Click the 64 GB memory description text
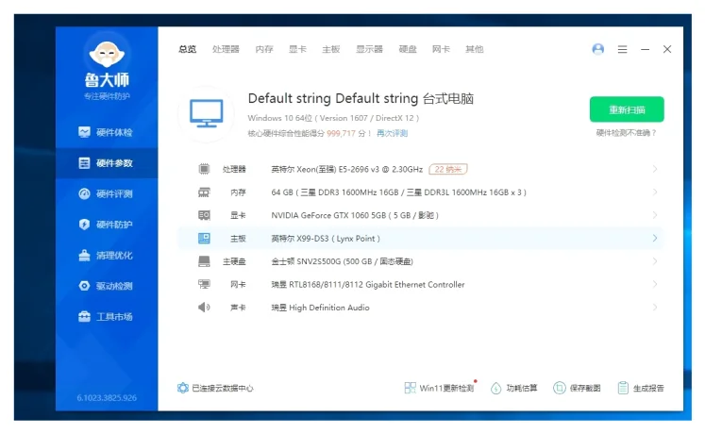 (x=398, y=192)
